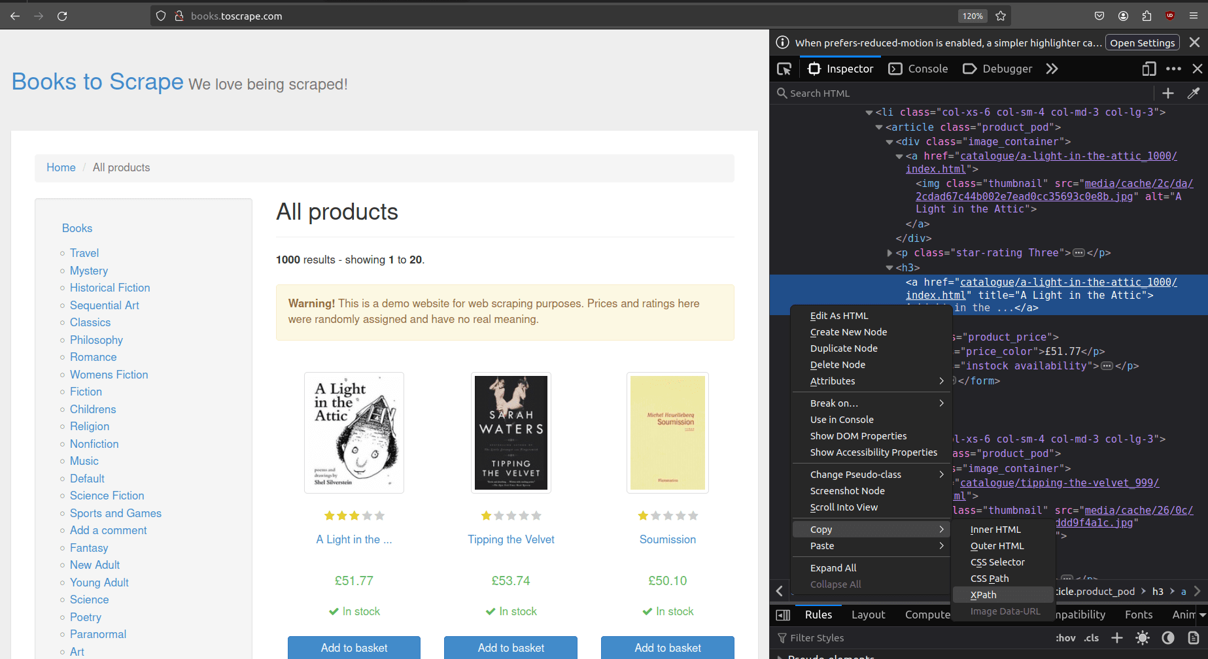The width and height of the screenshot is (1208, 659).
Task: Choose Outer HTML from the Copy submenu
Action: coord(1003,546)
